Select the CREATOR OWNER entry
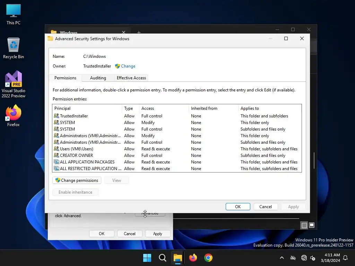This screenshot has width=355, height=266. tap(177, 156)
